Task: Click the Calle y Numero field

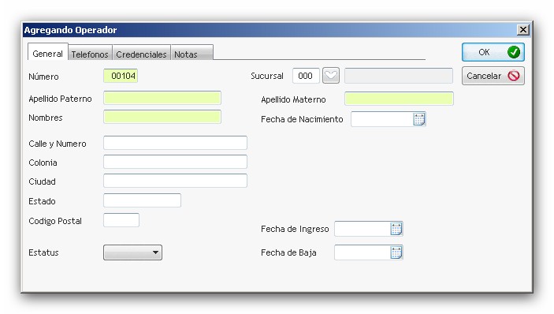Action: tap(175, 143)
